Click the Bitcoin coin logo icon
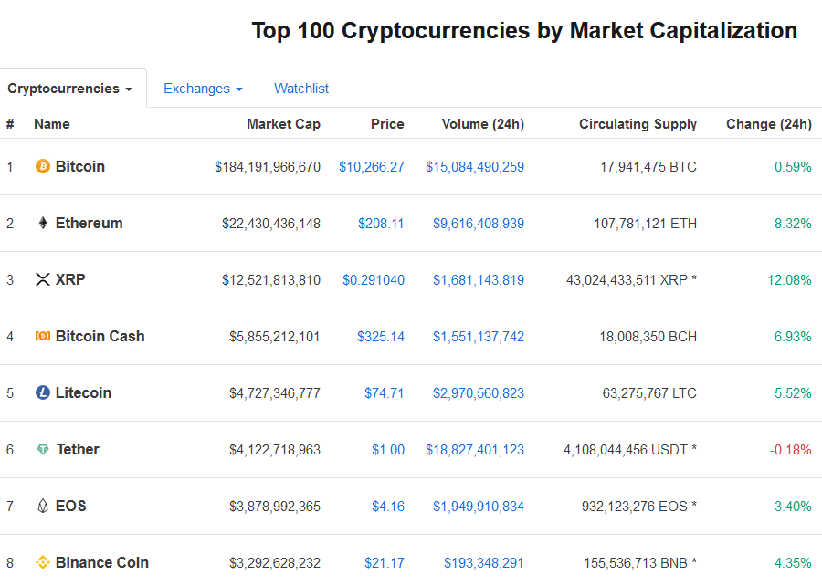This screenshot has width=822, height=585. [42, 166]
